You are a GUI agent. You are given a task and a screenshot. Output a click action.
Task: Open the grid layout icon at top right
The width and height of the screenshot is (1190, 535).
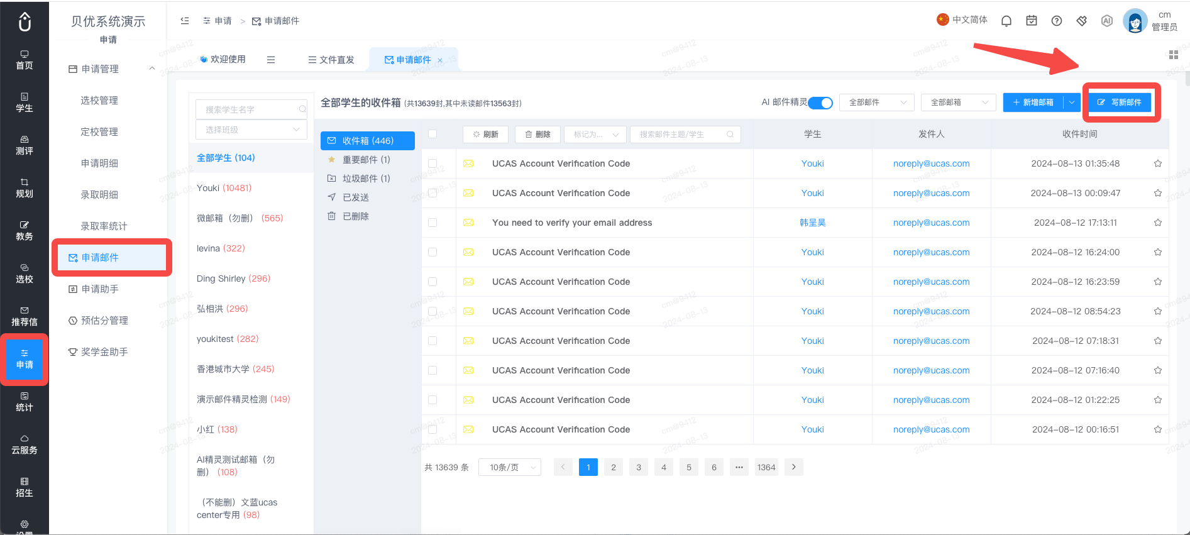tap(1174, 55)
